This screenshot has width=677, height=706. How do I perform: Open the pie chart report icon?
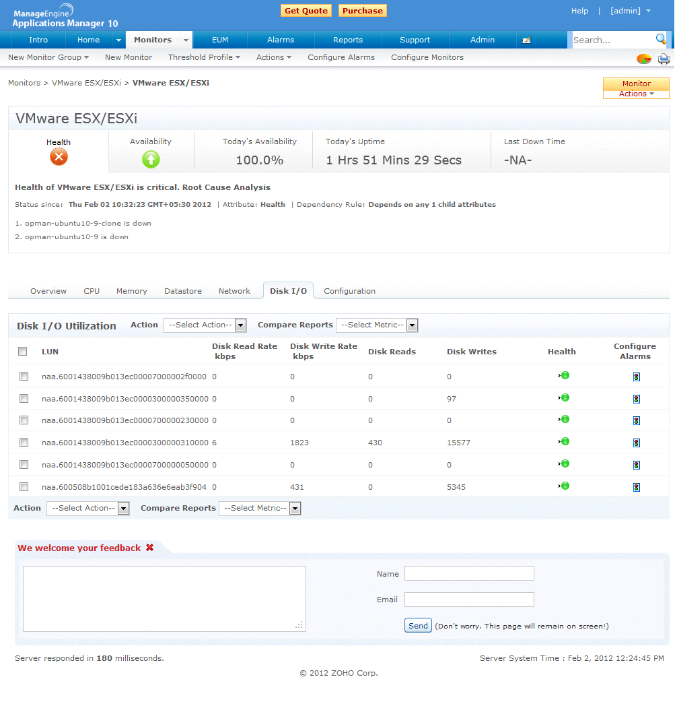pos(644,59)
